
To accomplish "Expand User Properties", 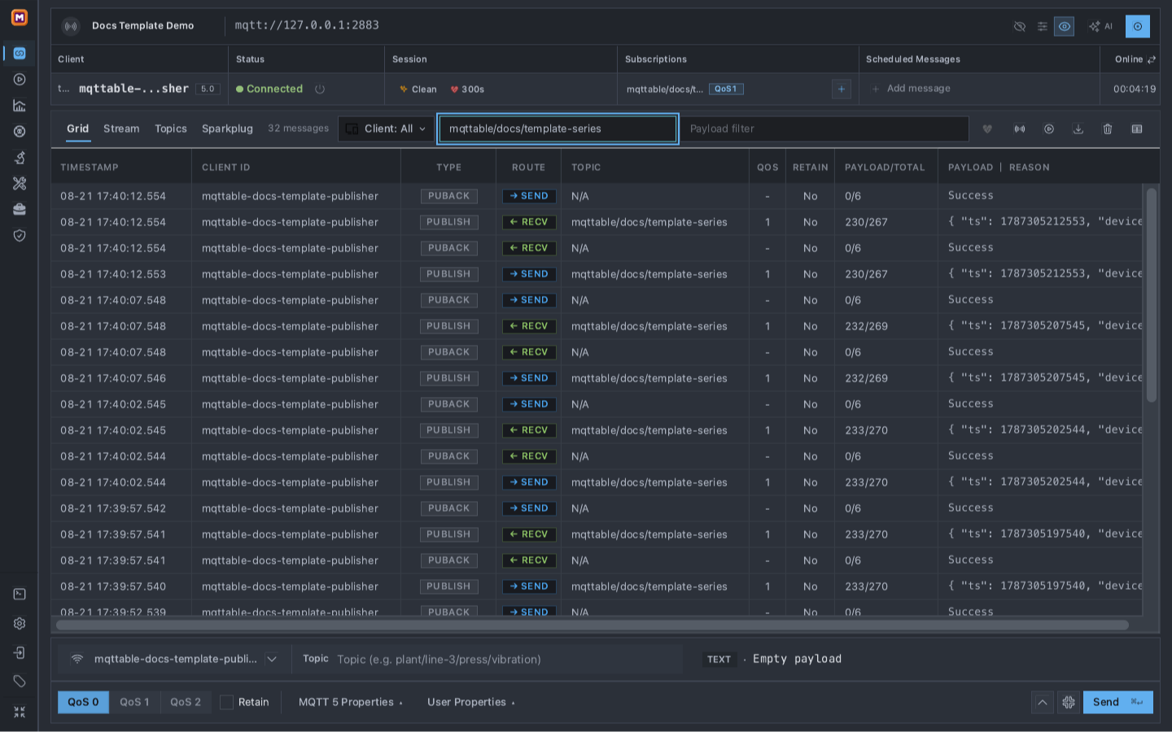I will click(470, 702).
